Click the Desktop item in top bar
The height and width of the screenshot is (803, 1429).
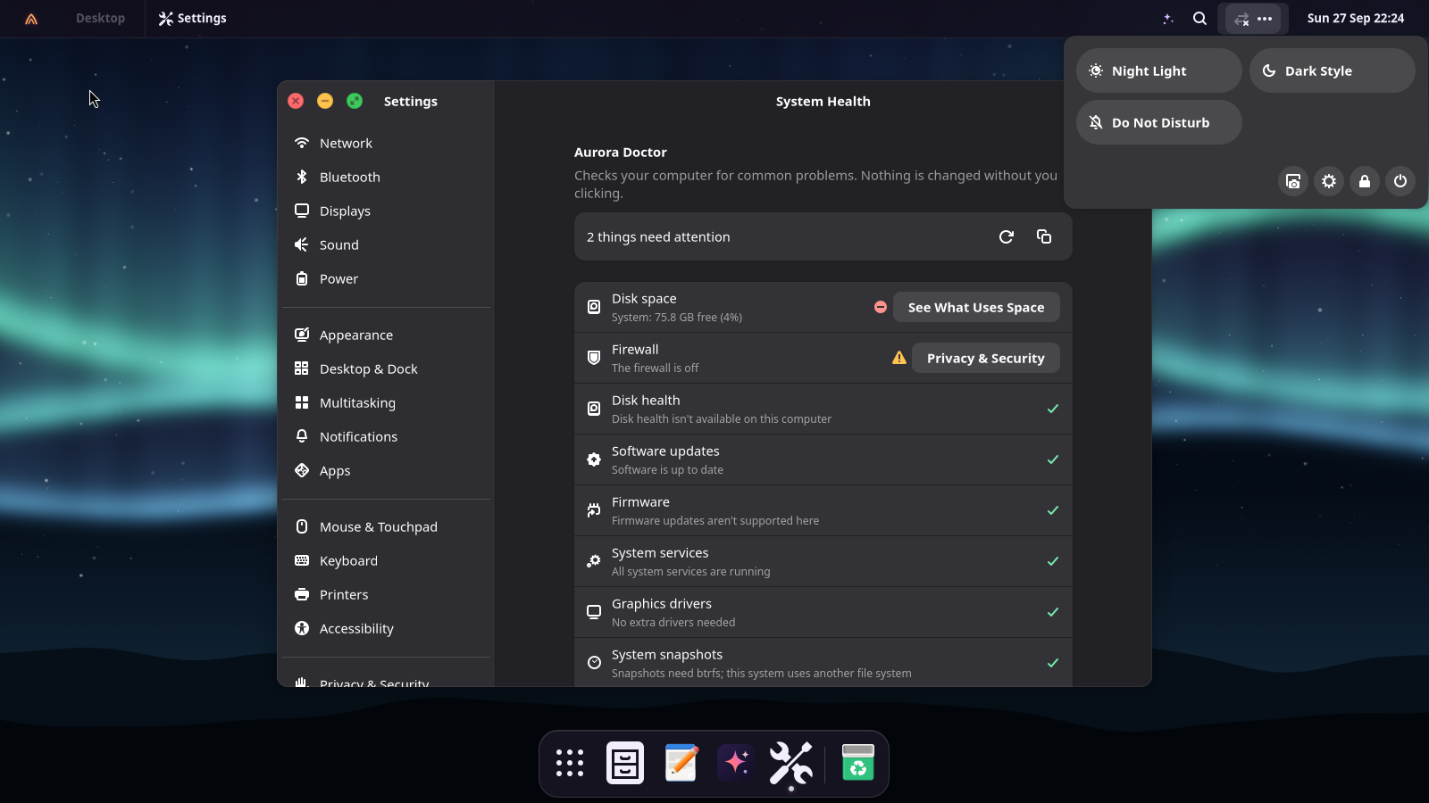[x=100, y=18]
